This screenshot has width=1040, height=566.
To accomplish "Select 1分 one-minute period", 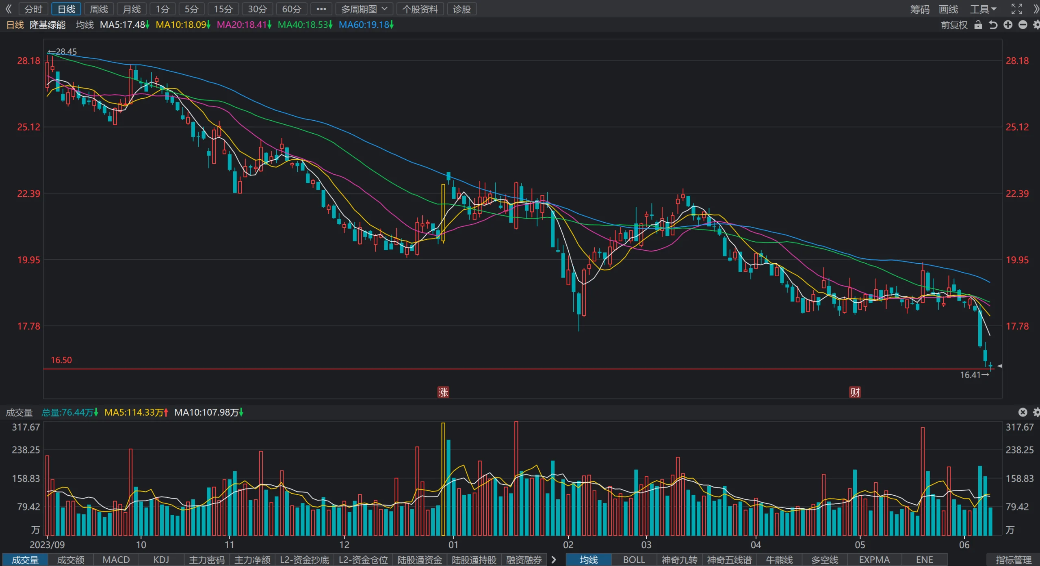I will point(162,9).
